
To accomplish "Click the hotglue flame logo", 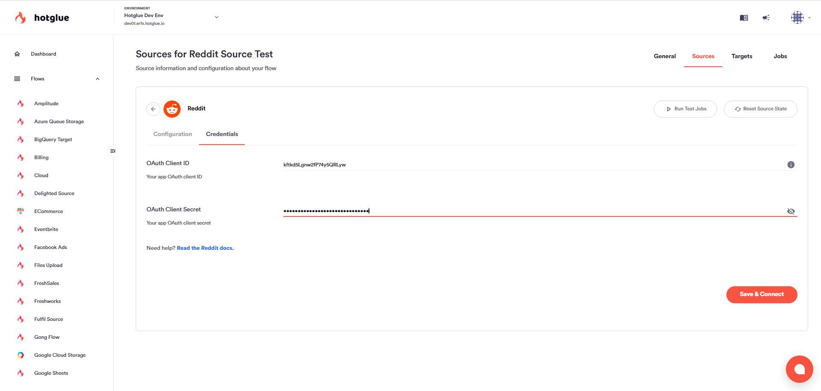I will (x=21, y=18).
